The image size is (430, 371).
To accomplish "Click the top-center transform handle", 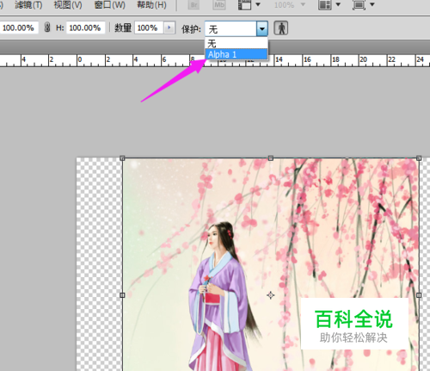I will click(x=271, y=158).
